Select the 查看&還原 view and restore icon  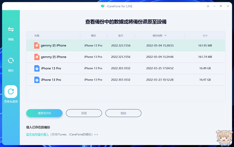point(11,92)
